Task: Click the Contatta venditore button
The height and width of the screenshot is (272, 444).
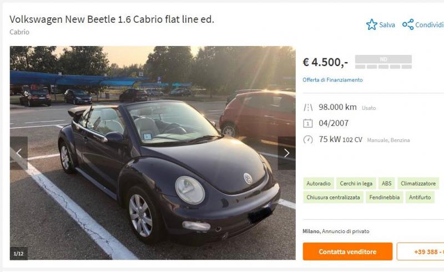Action: click(x=347, y=251)
